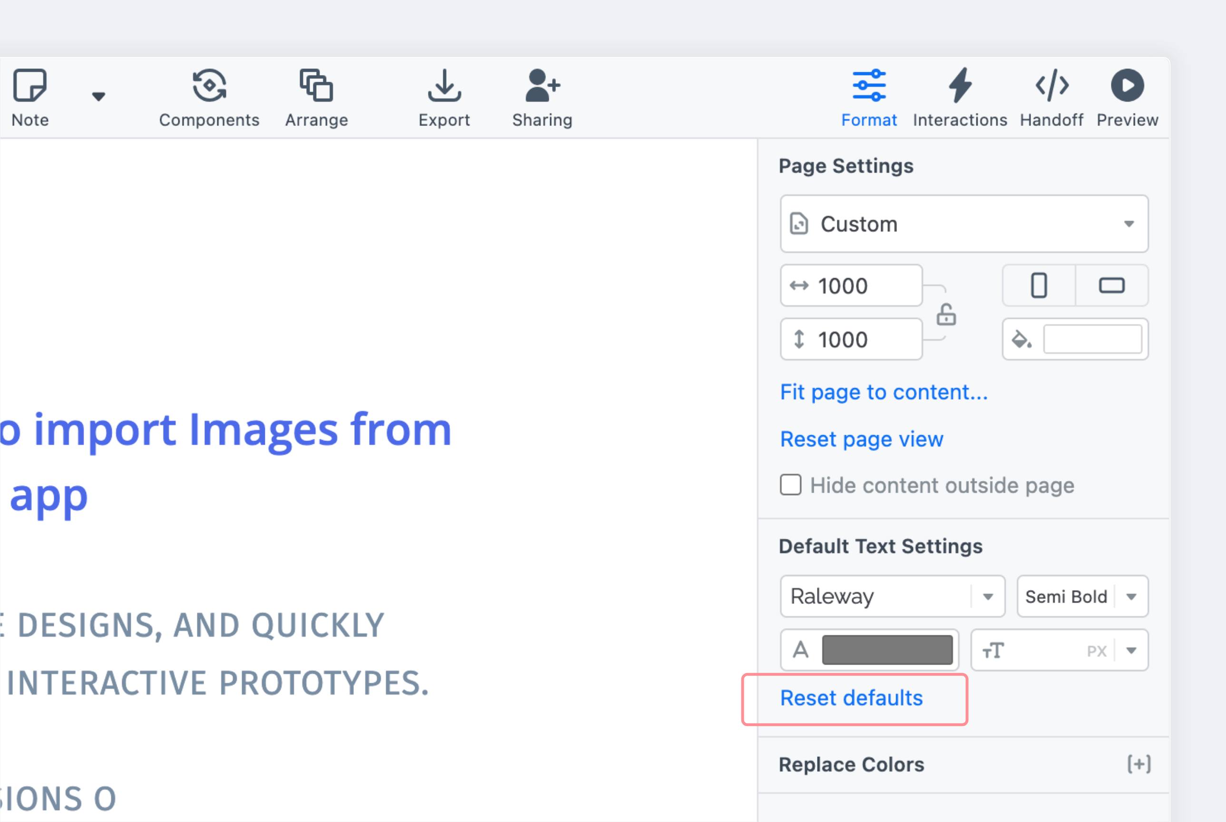Open the Semi Bold font weight dropdown
Viewport: 1226px width, 822px height.
[x=1082, y=597]
